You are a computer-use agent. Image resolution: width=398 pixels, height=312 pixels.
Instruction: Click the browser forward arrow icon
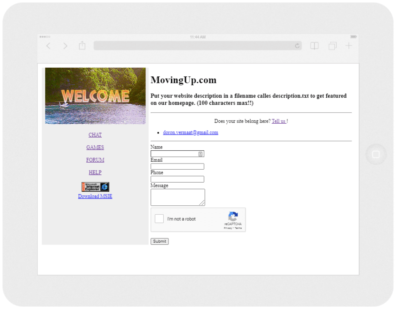[65, 46]
